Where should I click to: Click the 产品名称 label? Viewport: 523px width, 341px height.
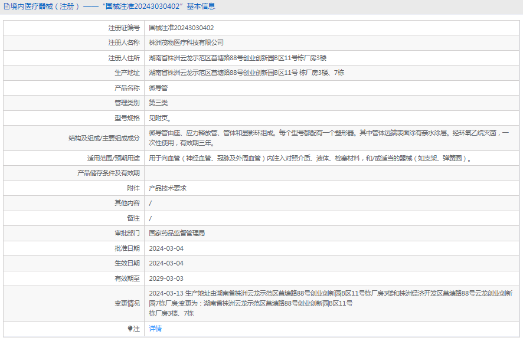point(127,88)
